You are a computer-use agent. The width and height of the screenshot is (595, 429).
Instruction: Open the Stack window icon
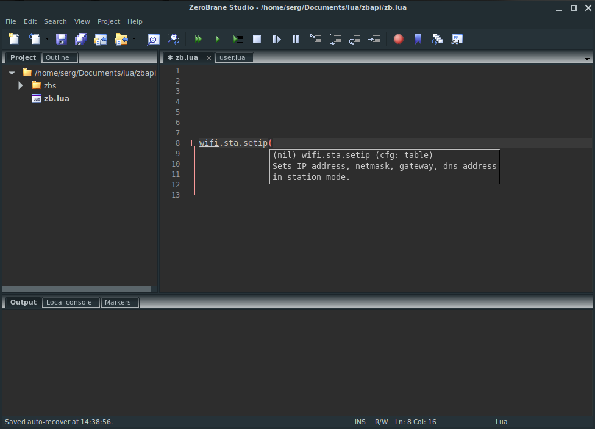(x=438, y=39)
